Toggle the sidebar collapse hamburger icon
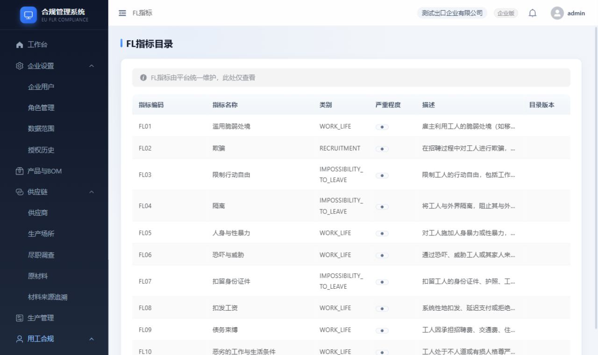598x355 pixels. tap(123, 13)
